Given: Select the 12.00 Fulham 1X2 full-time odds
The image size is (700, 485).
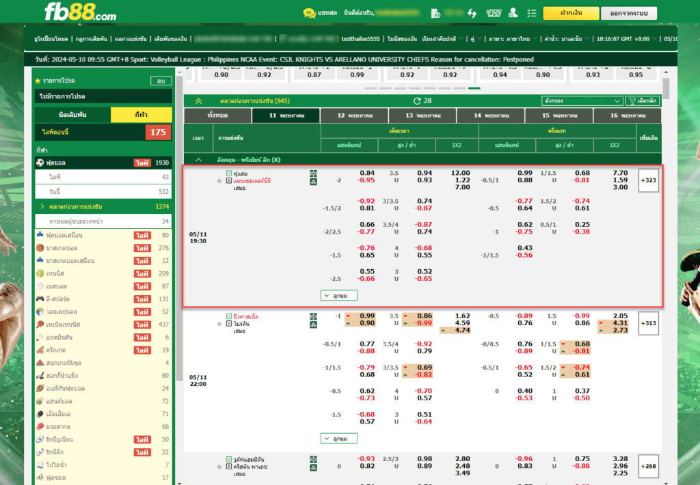Looking at the screenshot, I should 460,173.
